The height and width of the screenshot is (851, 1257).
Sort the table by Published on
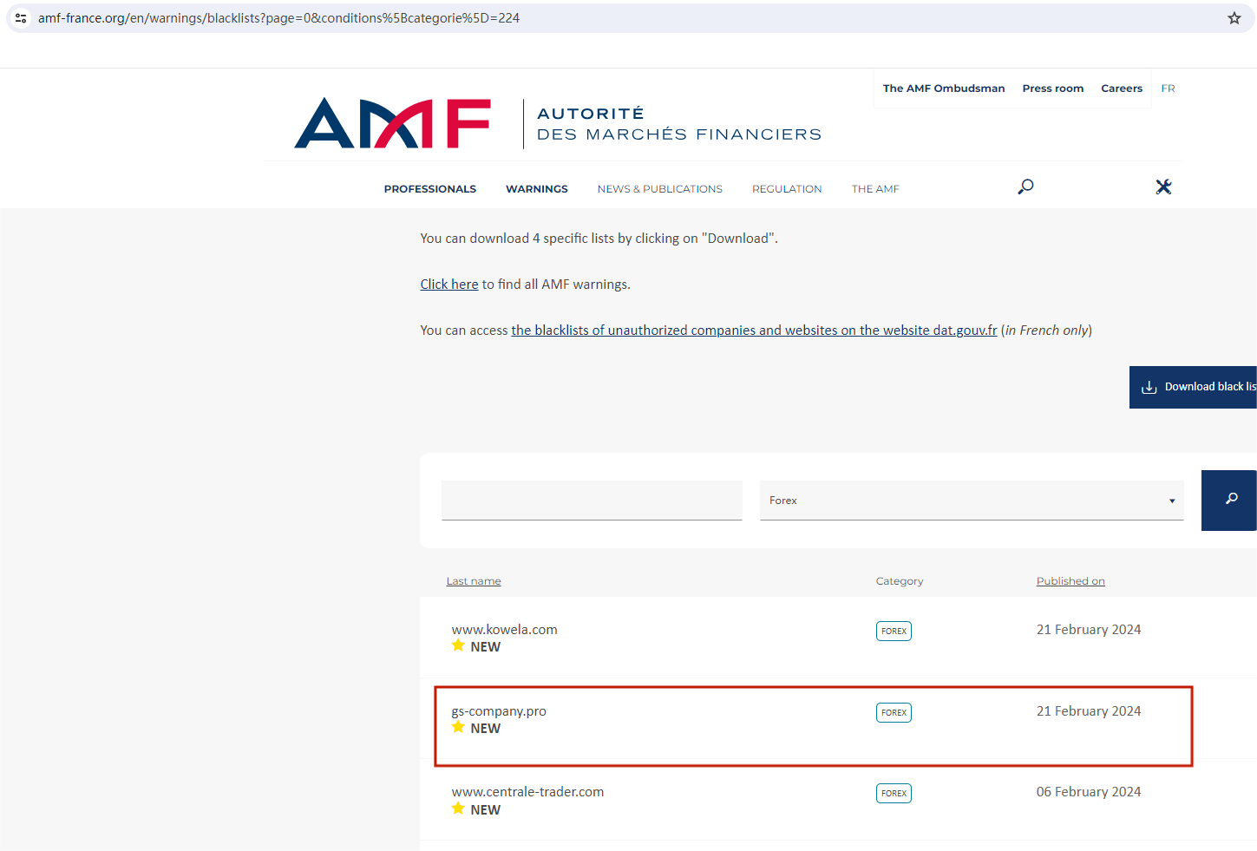coord(1070,581)
